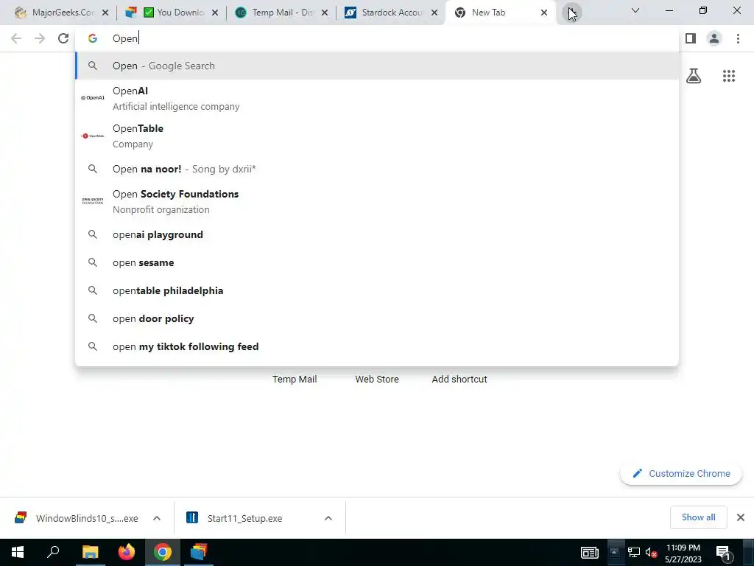This screenshot has height=566, width=754.
Task: Show hidden system tray icons
Action: click(x=614, y=553)
